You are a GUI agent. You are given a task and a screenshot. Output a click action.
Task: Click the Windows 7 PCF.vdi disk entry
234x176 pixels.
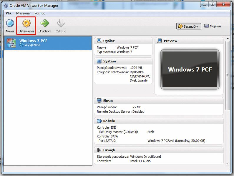(176, 141)
